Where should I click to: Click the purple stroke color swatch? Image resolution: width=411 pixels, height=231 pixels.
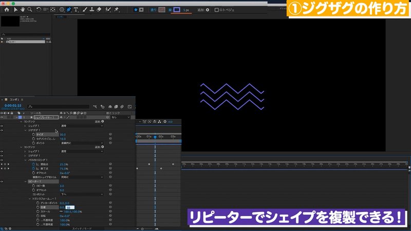pos(177,10)
